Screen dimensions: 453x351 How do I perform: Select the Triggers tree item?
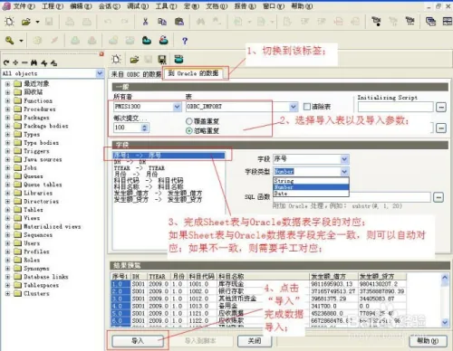pyautogui.click(x=36, y=151)
